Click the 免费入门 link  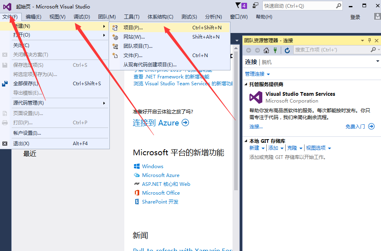[x=355, y=127]
